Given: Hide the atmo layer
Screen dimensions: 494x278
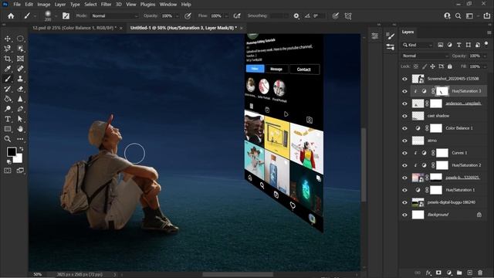Looking at the screenshot, I should 404,141.
